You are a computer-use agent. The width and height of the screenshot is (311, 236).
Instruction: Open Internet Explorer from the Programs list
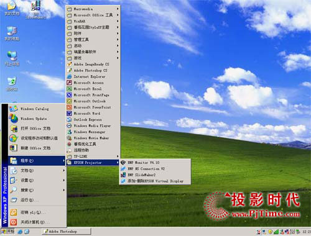tap(93, 76)
